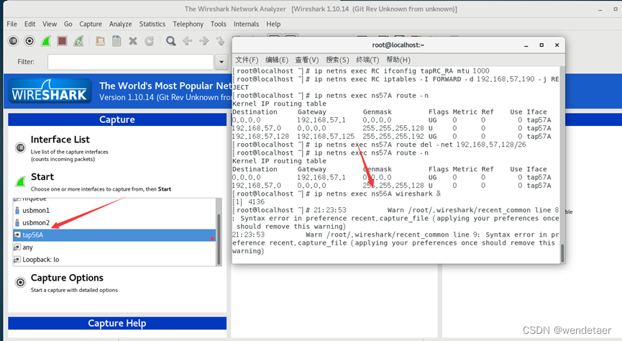Click the root@localhost terminal title bar

pyautogui.click(x=398, y=45)
